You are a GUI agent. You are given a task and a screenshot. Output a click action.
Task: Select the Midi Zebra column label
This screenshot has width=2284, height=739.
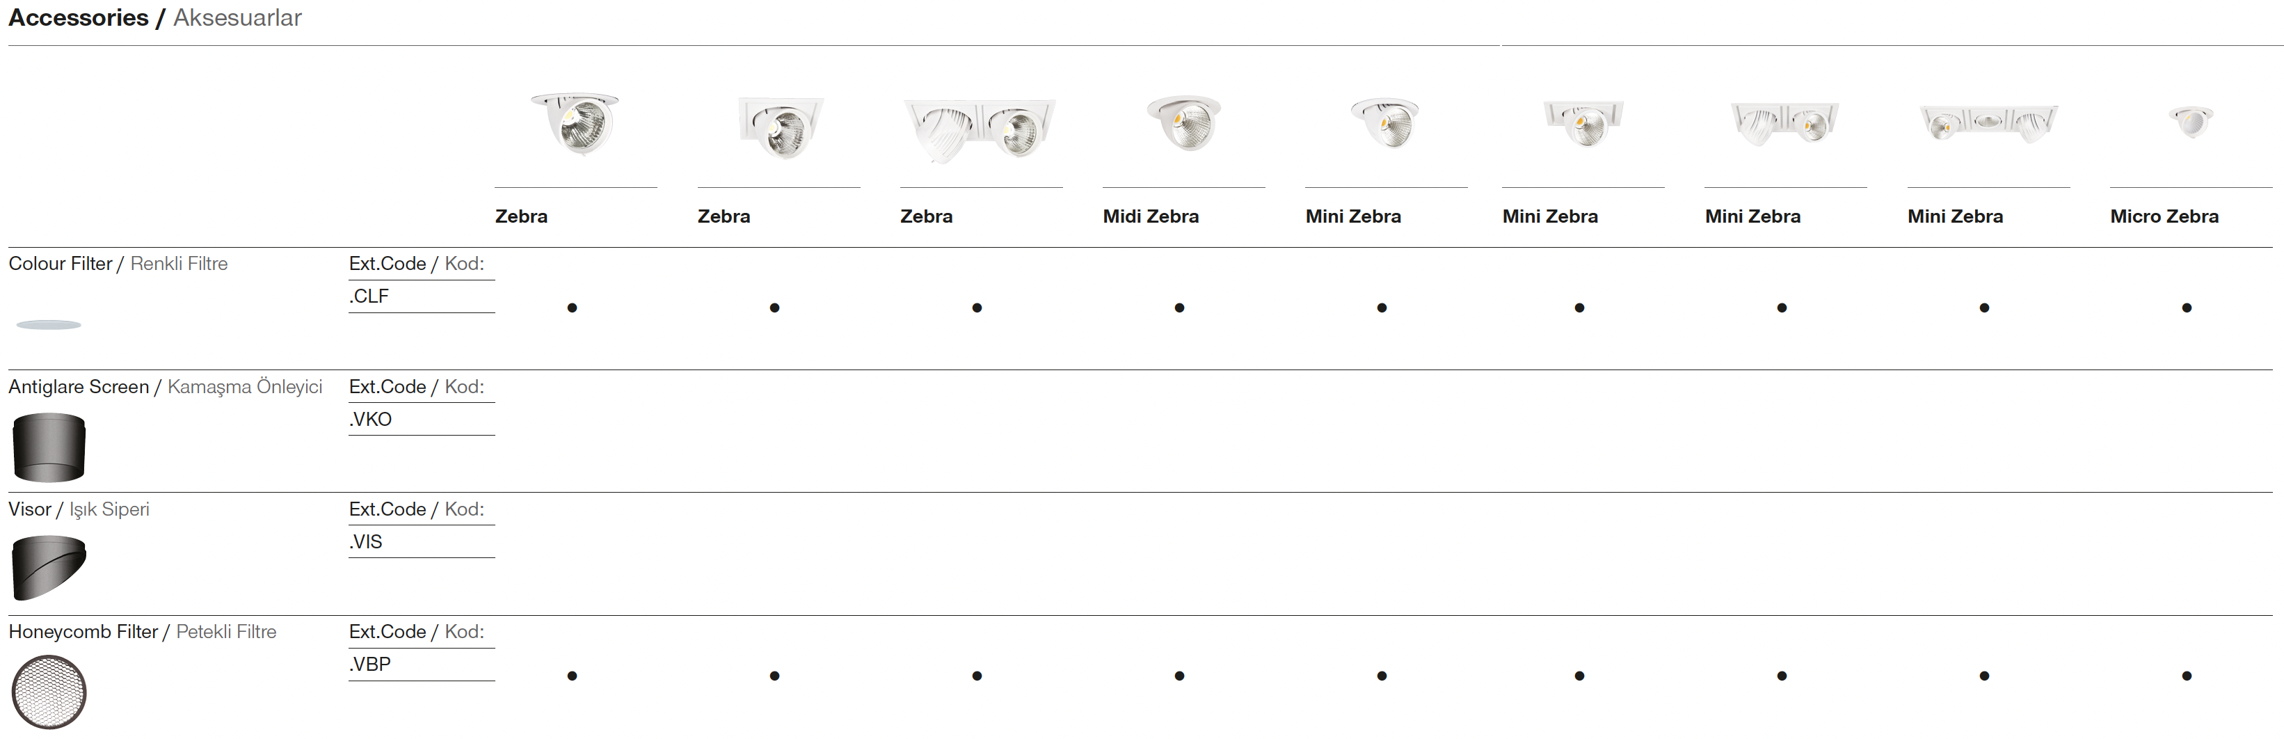pos(1150,216)
